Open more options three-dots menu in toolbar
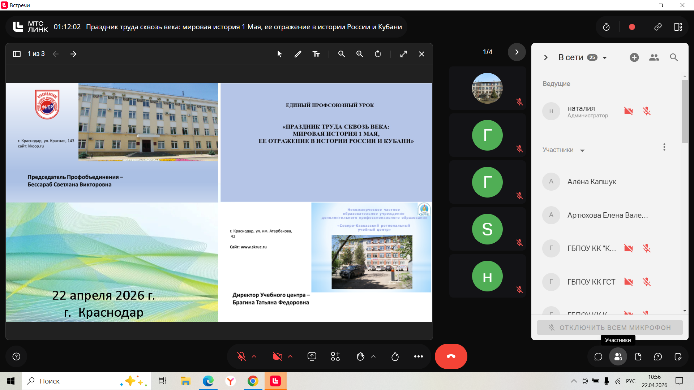Viewport: 694px width, 390px height. [418, 357]
